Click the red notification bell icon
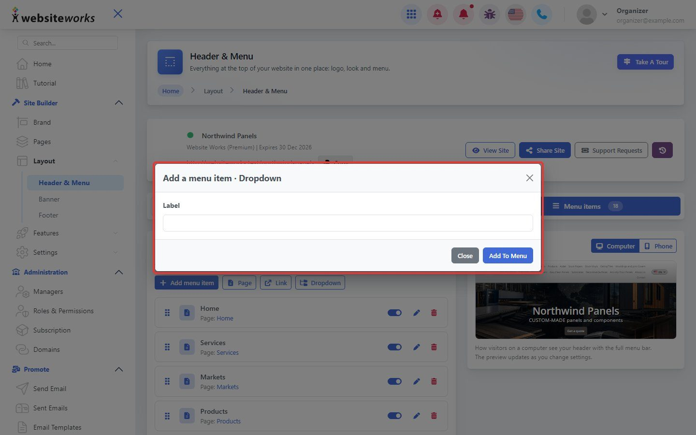Image resolution: width=696 pixels, height=435 pixels. tap(464, 14)
